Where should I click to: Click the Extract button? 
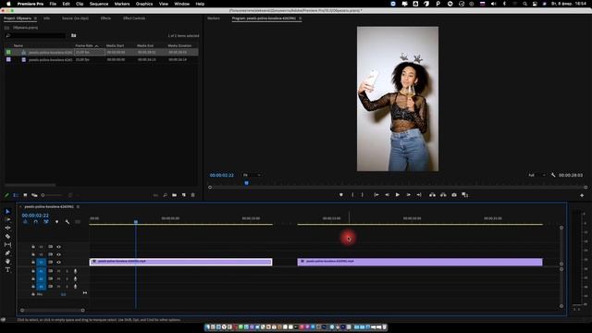pyautogui.click(x=443, y=195)
